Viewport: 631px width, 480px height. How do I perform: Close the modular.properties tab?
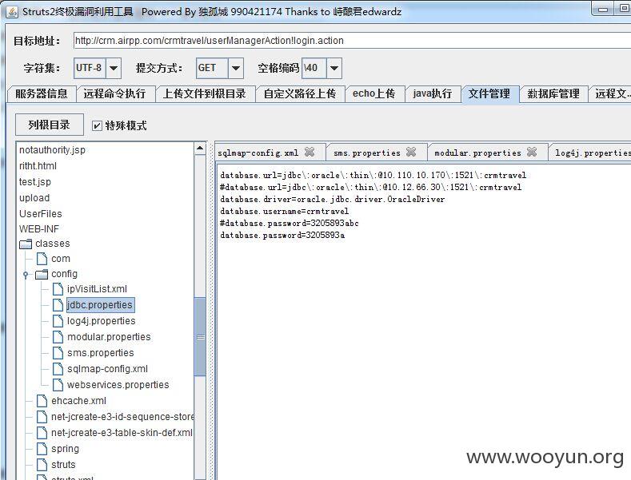[x=532, y=152]
